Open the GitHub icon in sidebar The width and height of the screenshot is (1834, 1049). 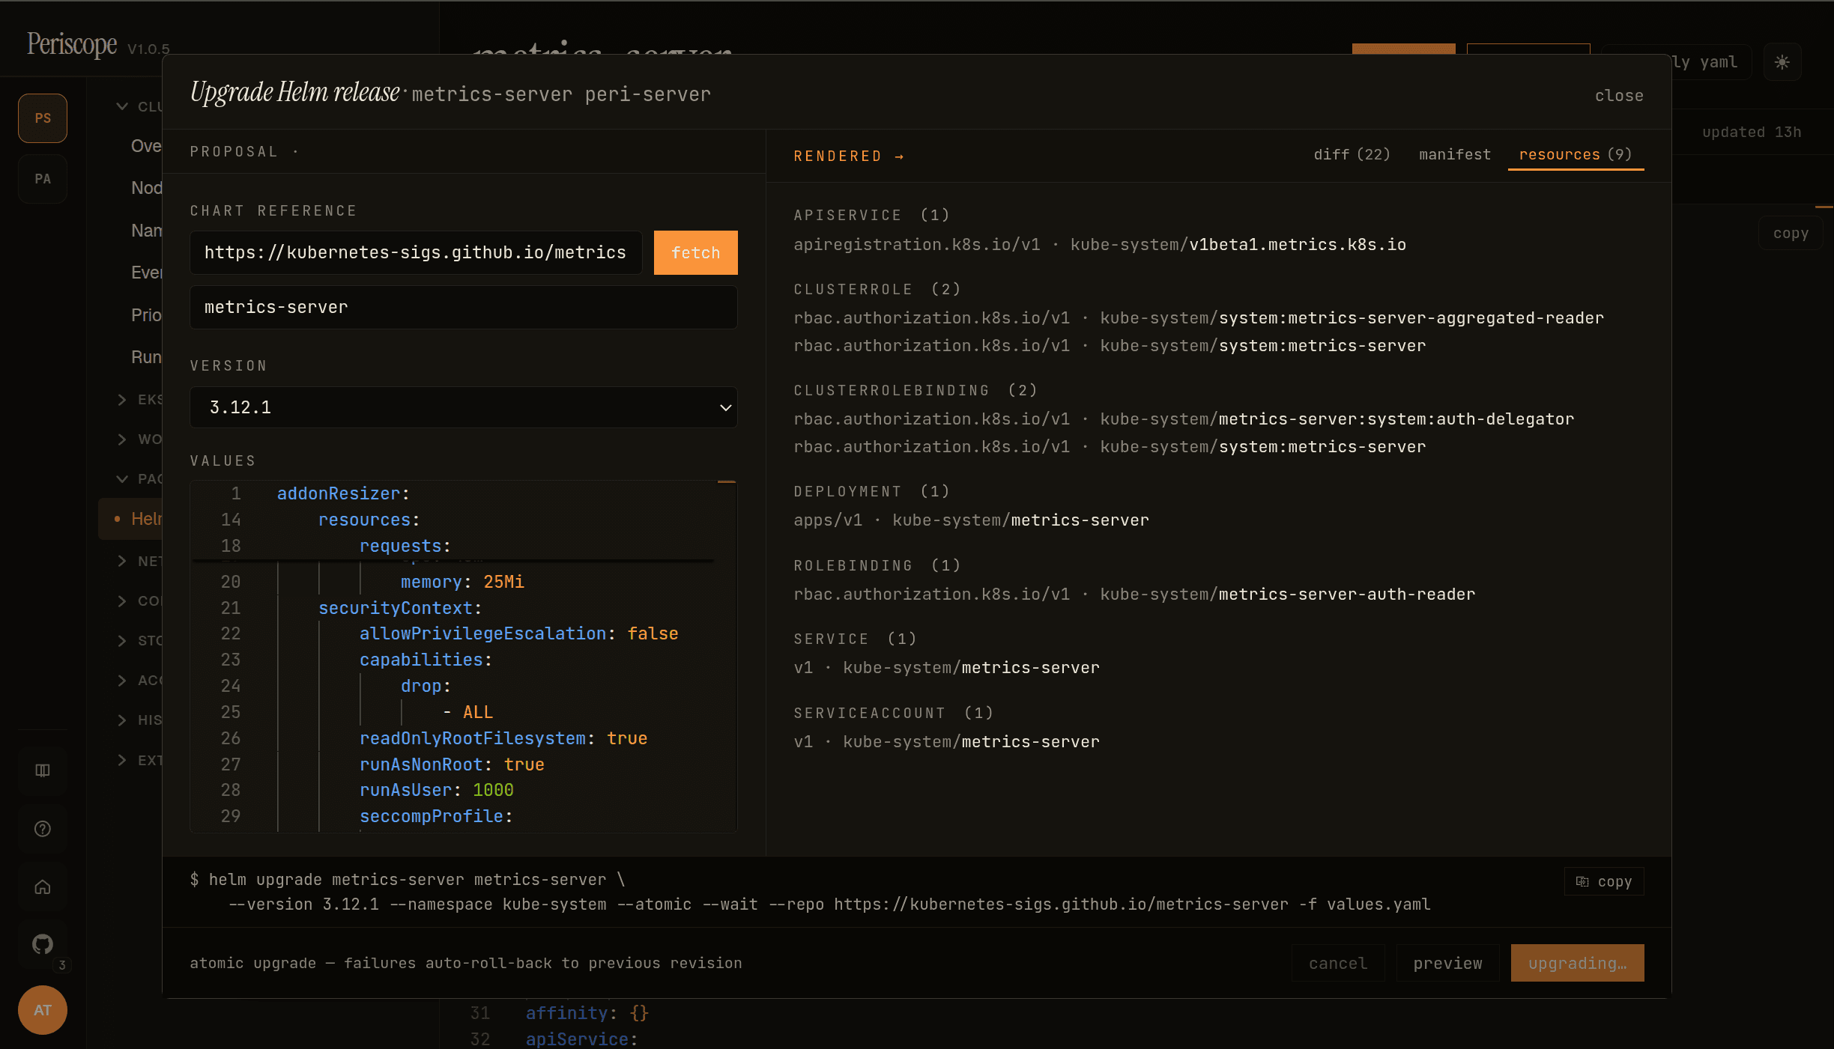43,945
